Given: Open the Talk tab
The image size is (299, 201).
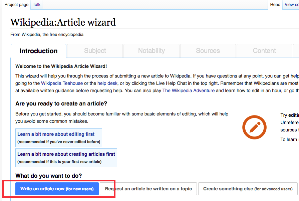Looking at the screenshot, I should [36, 5].
